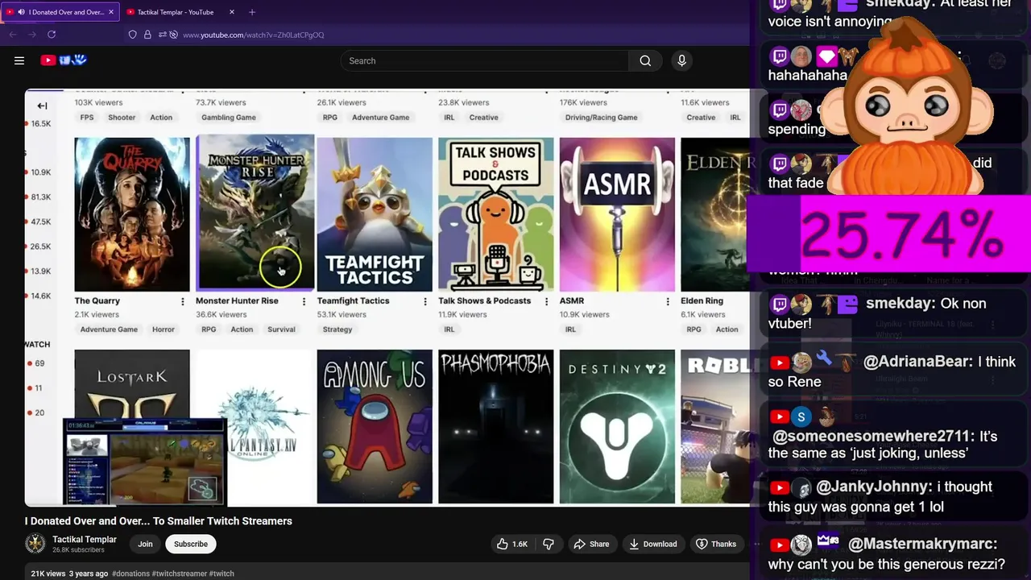Click the YouTube logo to go home
Viewport: 1031px width, 580px height.
[x=64, y=60]
